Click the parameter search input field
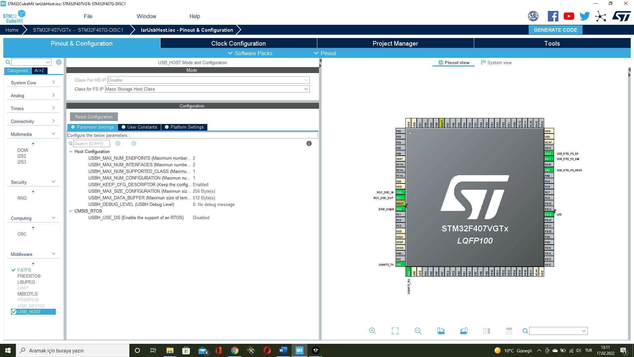Viewport: 634px width, 357px height. click(91, 143)
